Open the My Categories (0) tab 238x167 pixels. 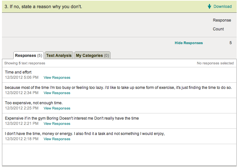(93, 55)
